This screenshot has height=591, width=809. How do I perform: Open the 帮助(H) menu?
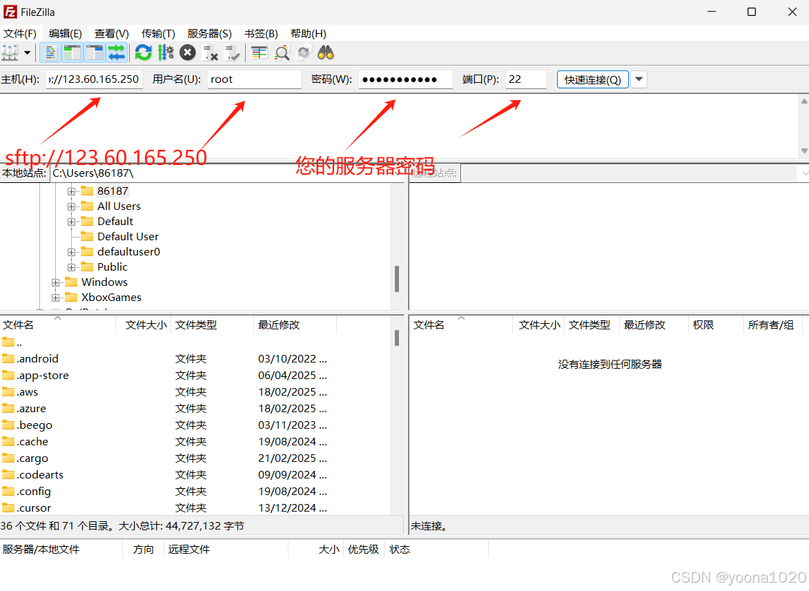pyautogui.click(x=309, y=34)
